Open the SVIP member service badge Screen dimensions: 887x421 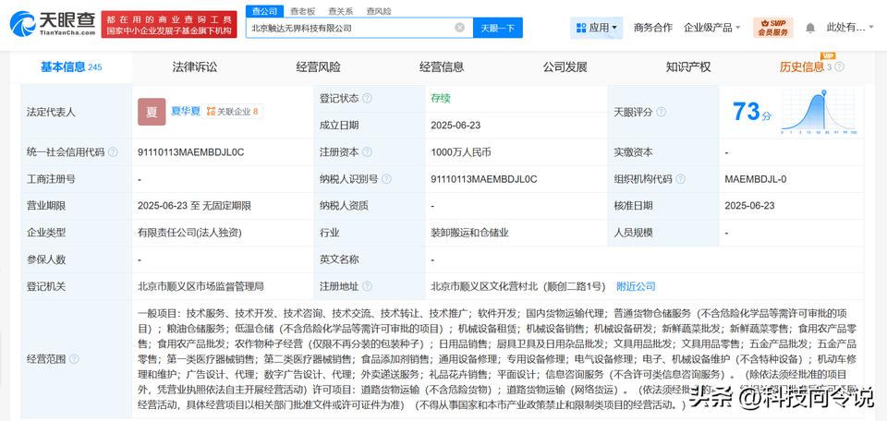click(772, 27)
